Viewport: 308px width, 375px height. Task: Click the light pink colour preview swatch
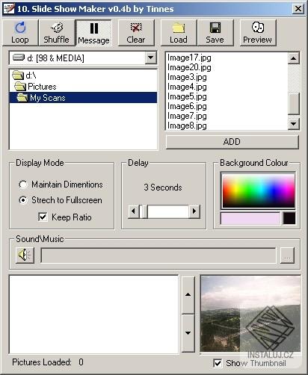click(x=250, y=218)
